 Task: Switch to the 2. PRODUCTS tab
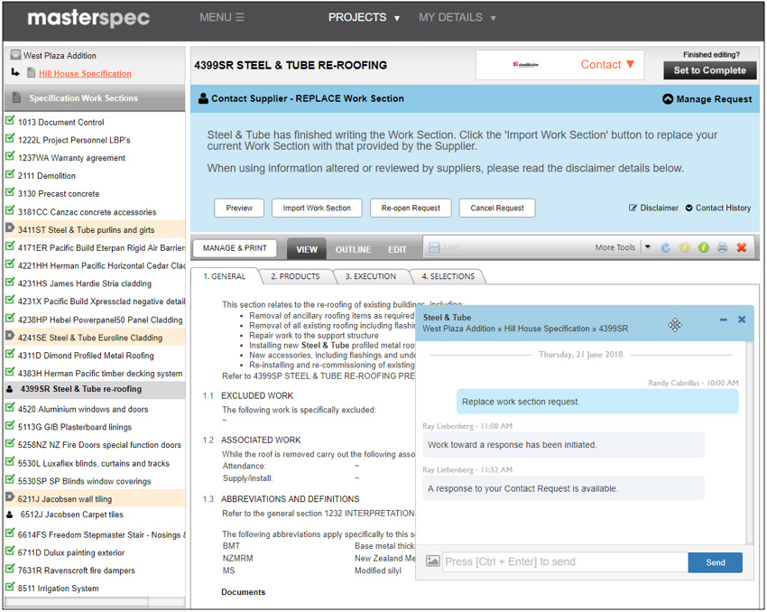point(294,277)
